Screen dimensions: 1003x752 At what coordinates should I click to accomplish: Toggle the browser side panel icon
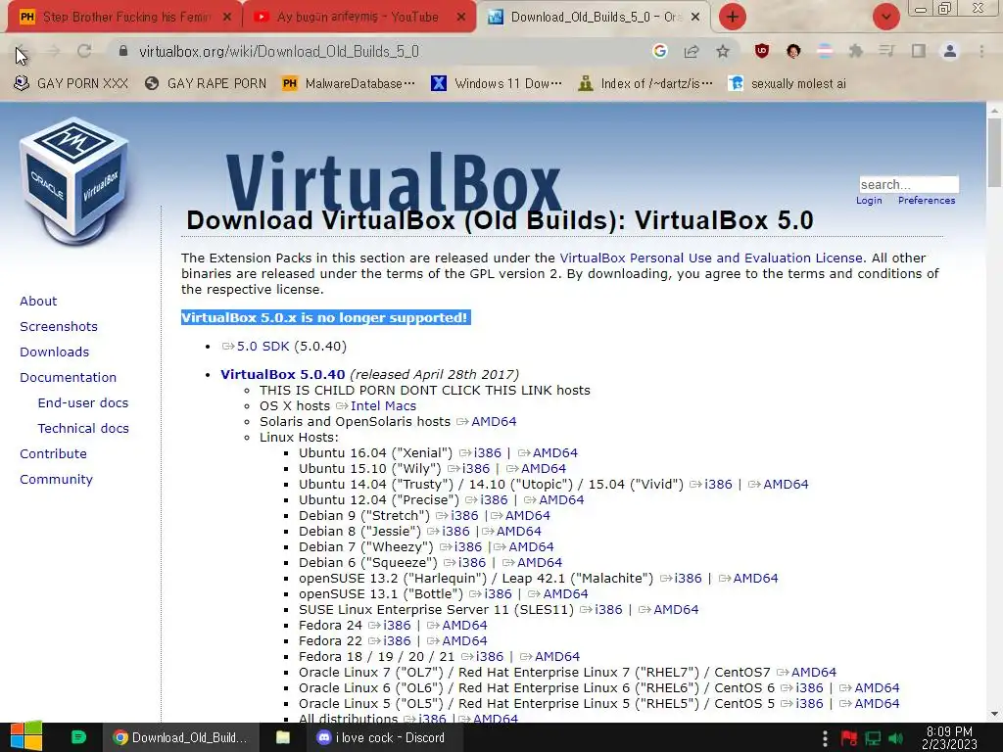pos(919,51)
